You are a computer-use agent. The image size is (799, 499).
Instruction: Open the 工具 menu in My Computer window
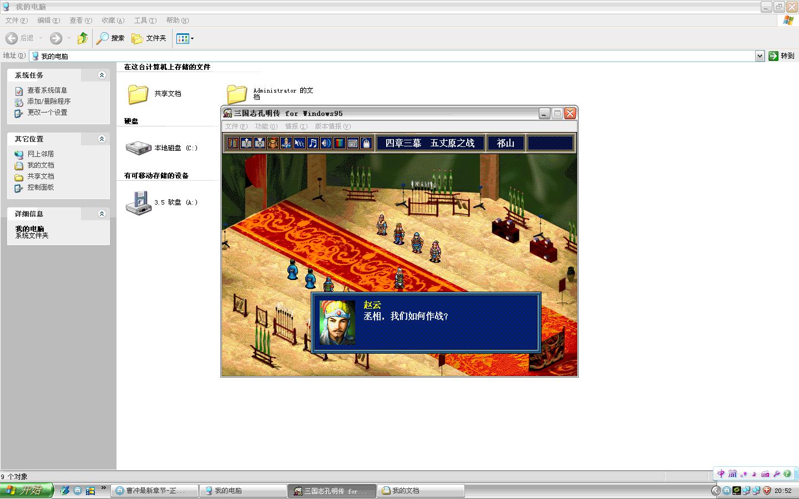click(x=145, y=21)
